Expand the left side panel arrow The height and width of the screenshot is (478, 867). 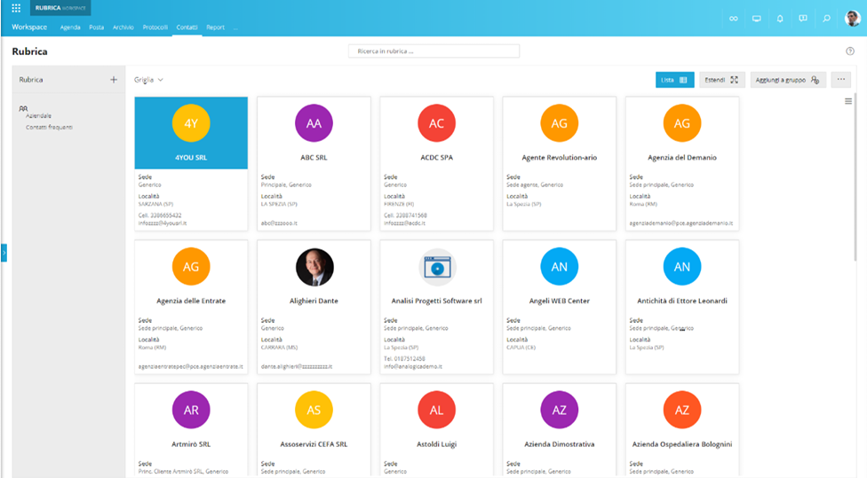click(4, 253)
